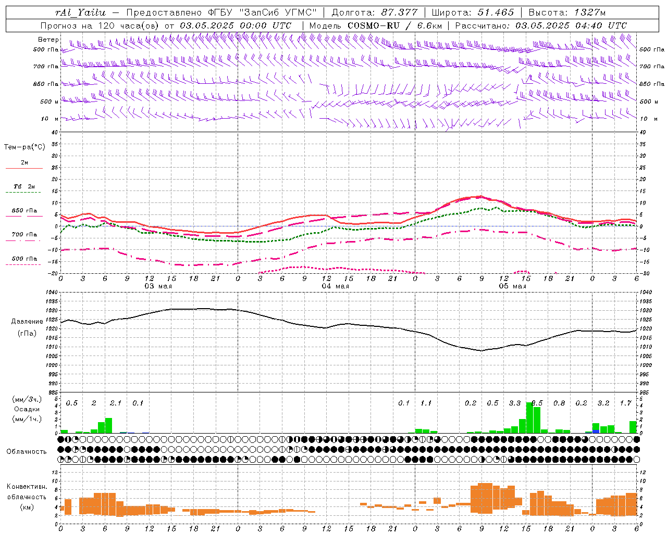Click the blue snow segment in precipitation bars
667x533 pixels.
click(596, 432)
